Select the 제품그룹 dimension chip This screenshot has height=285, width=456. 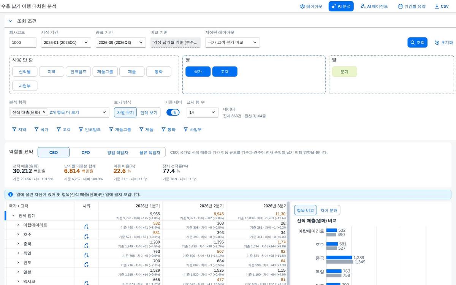pyautogui.click(x=105, y=71)
